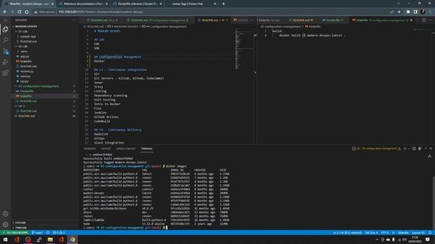The height and width of the screenshot is (244, 435).
Task: Open Windows Start menu
Action: tap(5, 239)
